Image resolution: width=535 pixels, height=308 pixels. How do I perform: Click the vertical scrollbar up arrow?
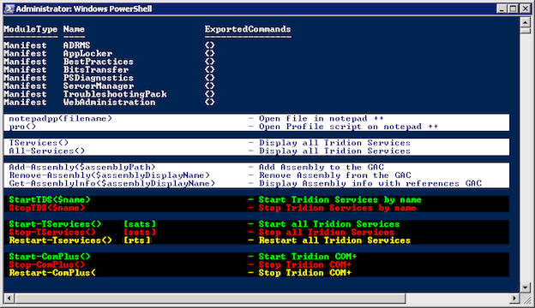pyautogui.click(x=525, y=22)
